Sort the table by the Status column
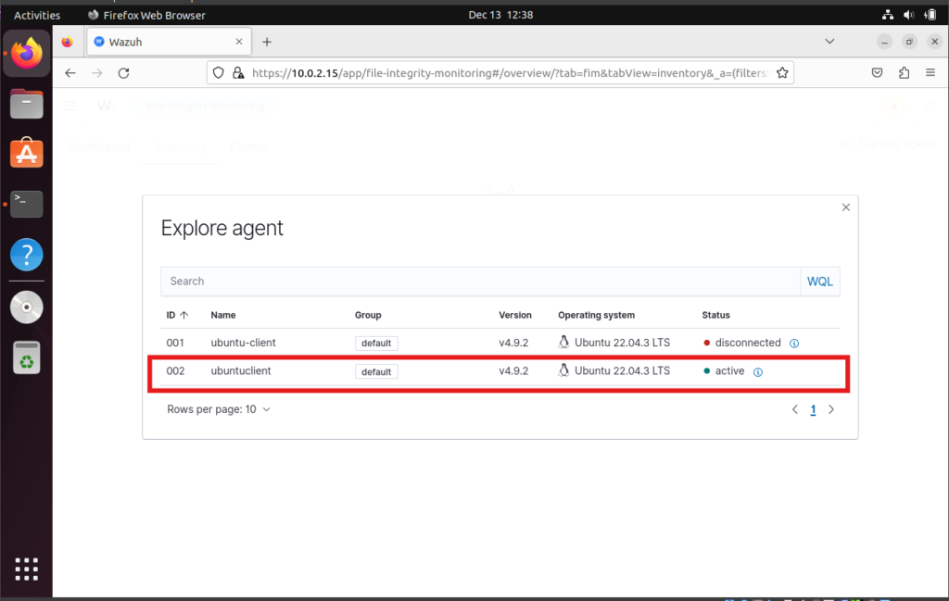The image size is (949, 601). click(716, 315)
